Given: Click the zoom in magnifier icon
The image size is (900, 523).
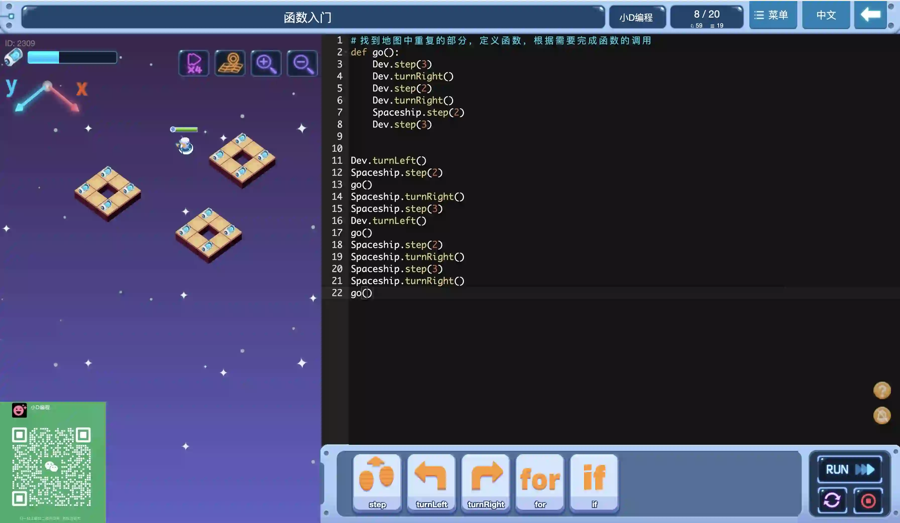Looking at the screenshot, I should pos(266,63).
